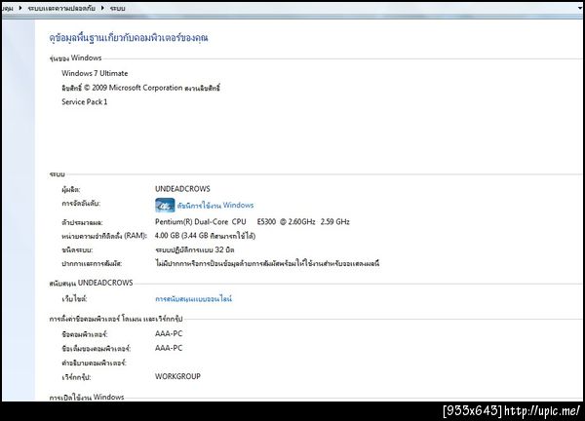Click the Windows activation section header
Viewport: 585px width, 421px height.
coord(86,397)
